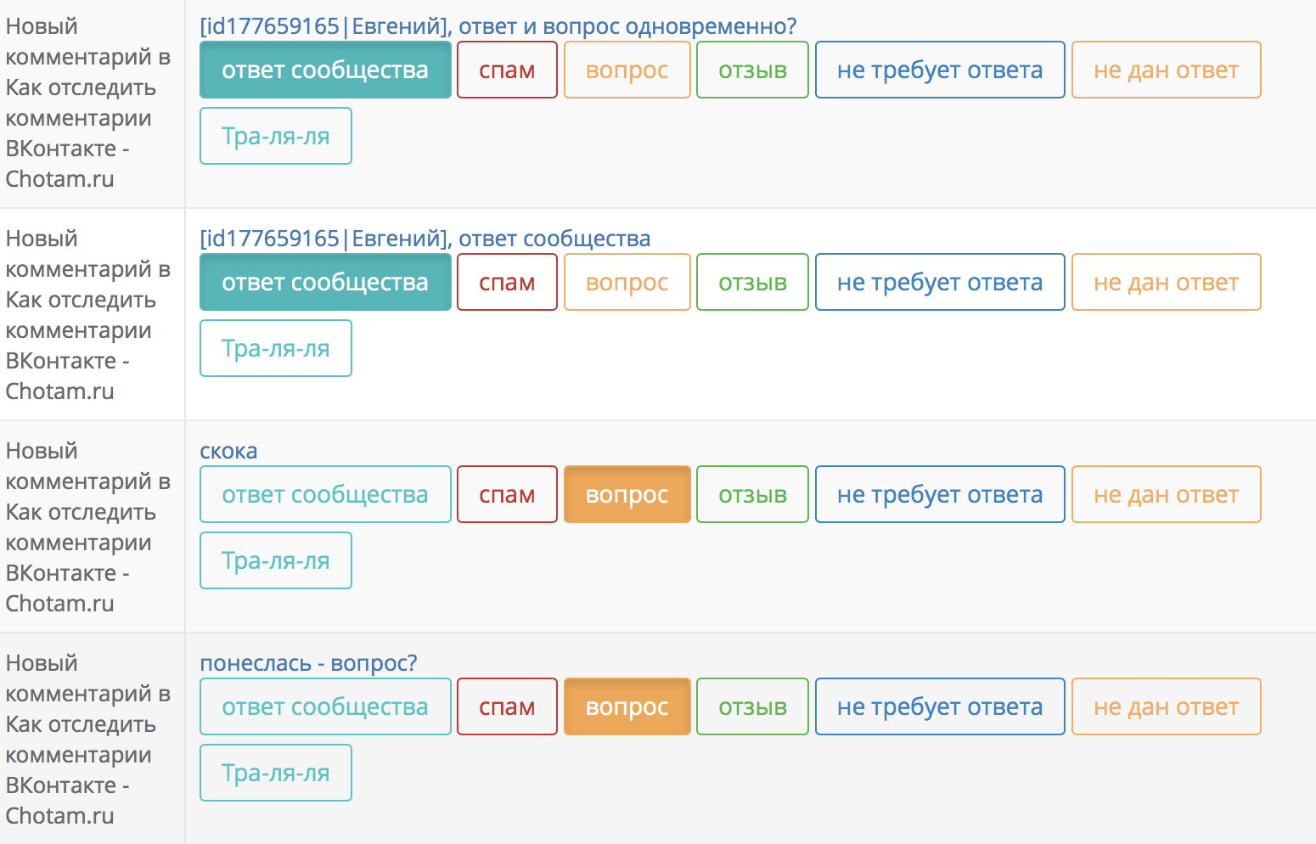
Task: Choose 'не дан ответ' in last row
Action: (1166, 706)
